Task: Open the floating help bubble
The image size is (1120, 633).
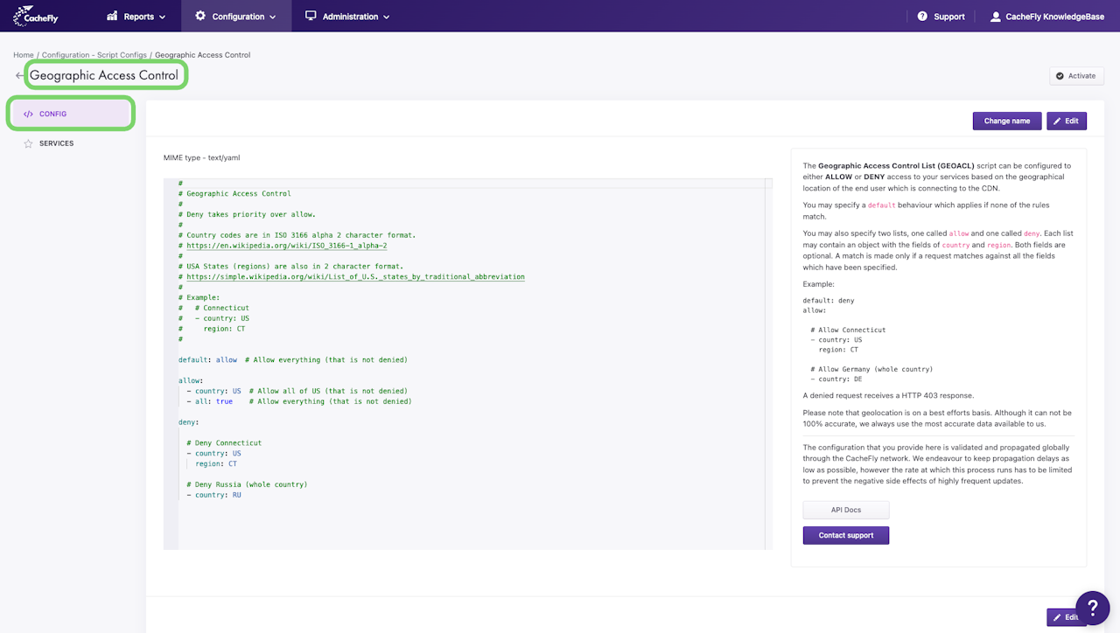Action: point(1092,608)
